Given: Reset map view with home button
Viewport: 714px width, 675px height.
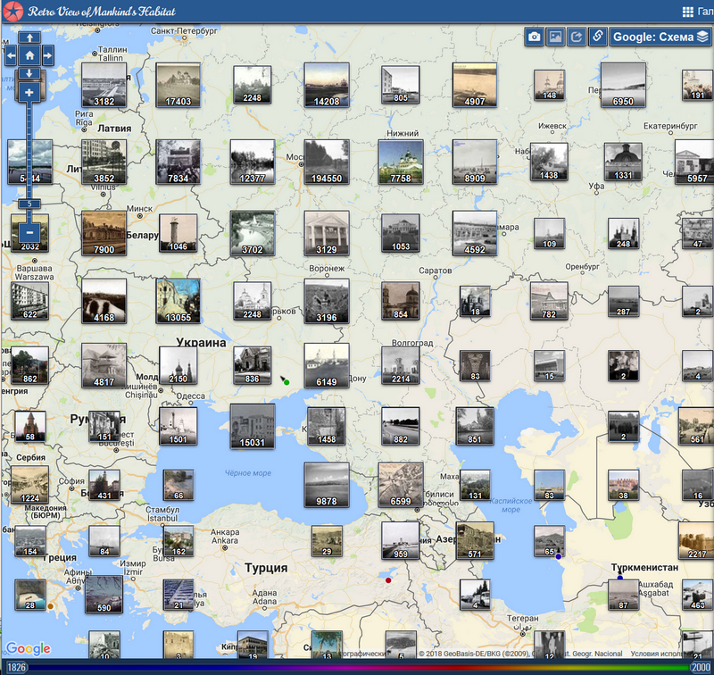Looking at the screenshot, I should coord(29,55).
